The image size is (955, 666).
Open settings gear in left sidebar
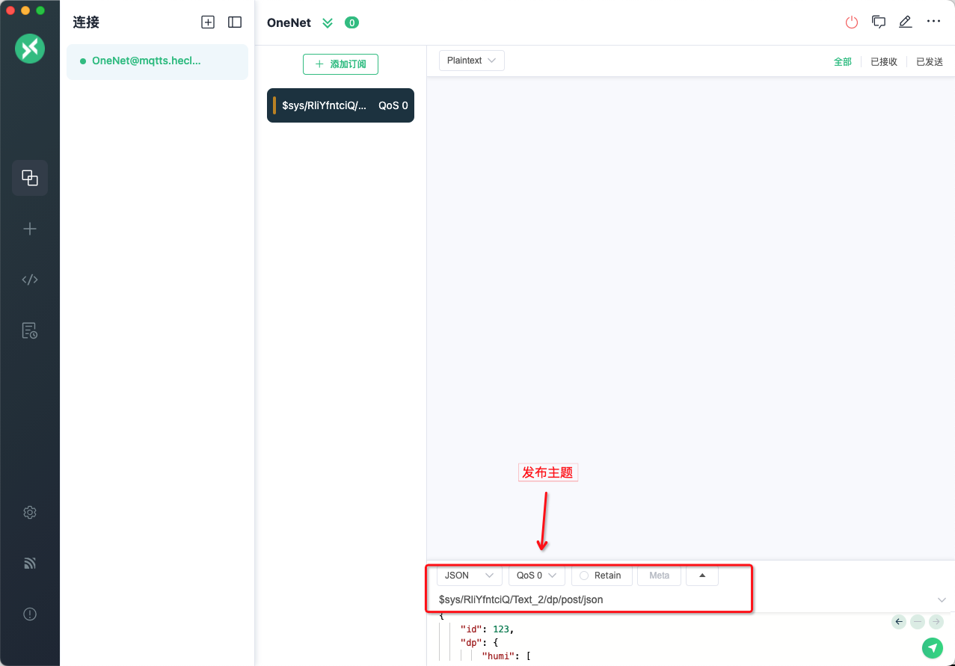tap(30, 513)
